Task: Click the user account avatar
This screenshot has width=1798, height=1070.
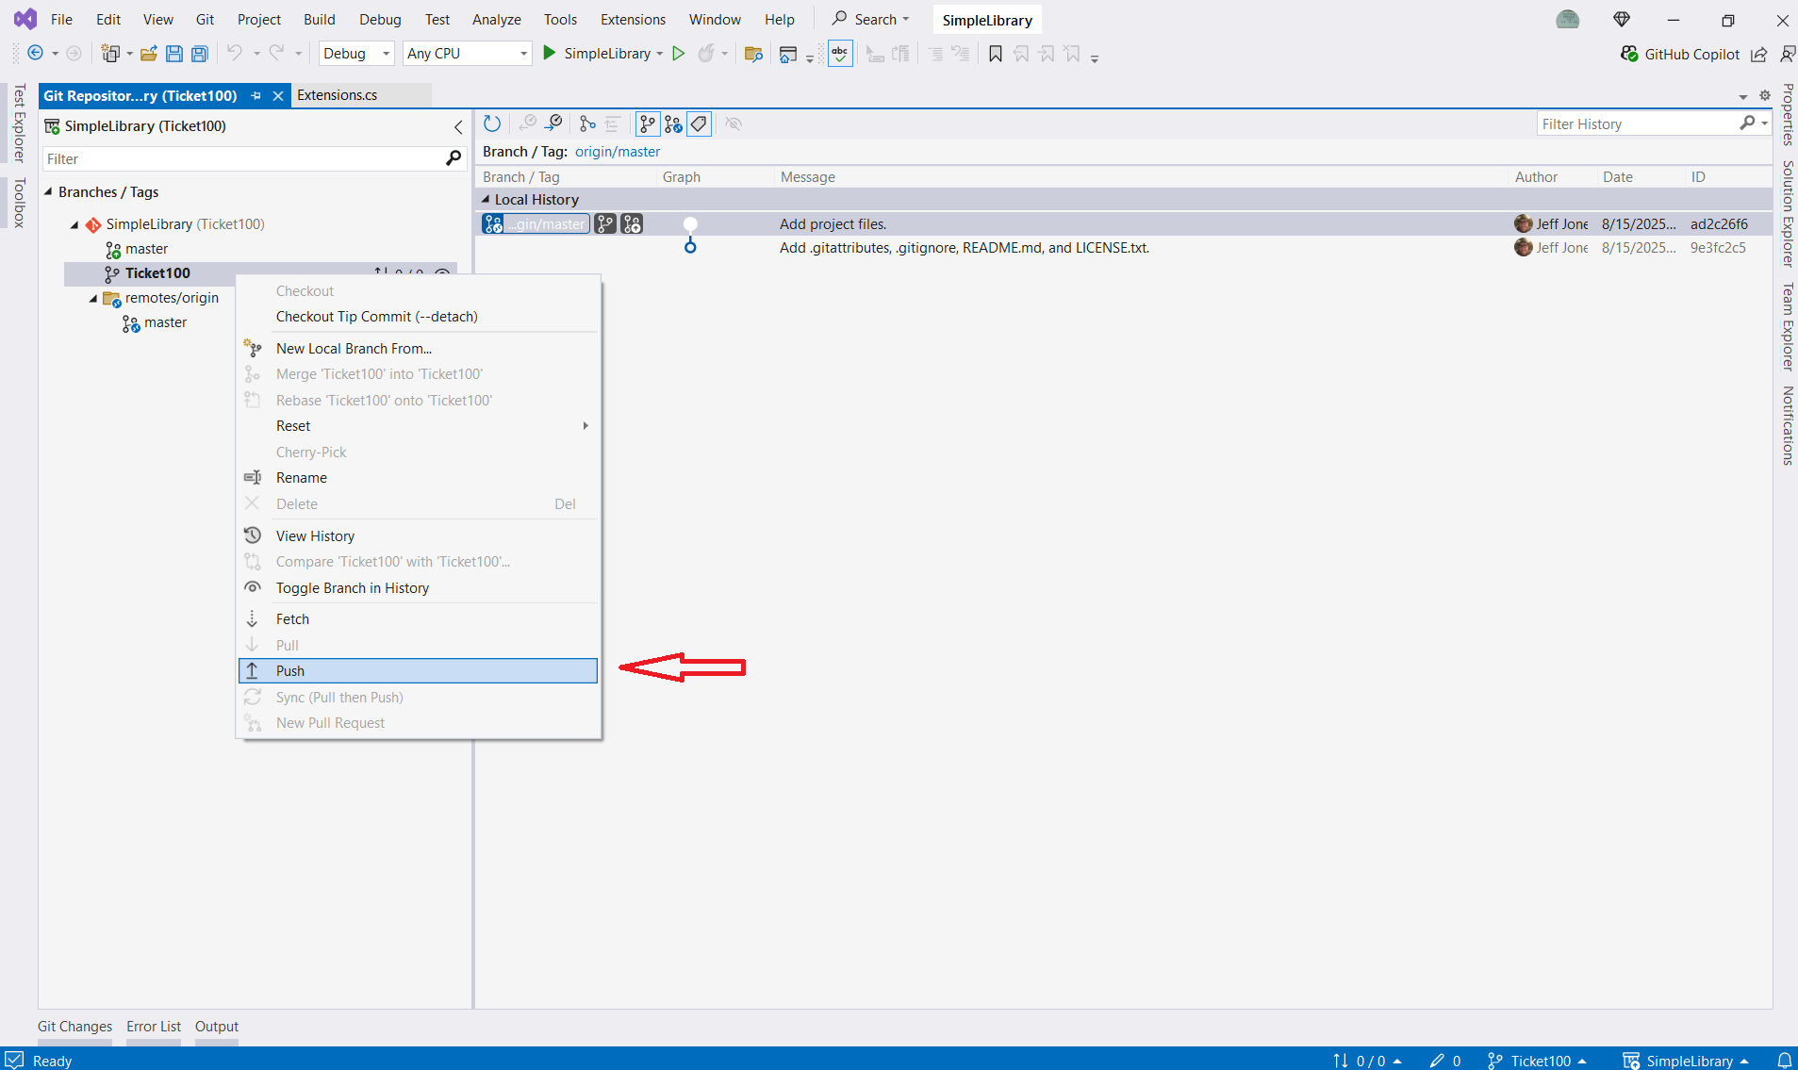Action: click(x=1568, y=20)
